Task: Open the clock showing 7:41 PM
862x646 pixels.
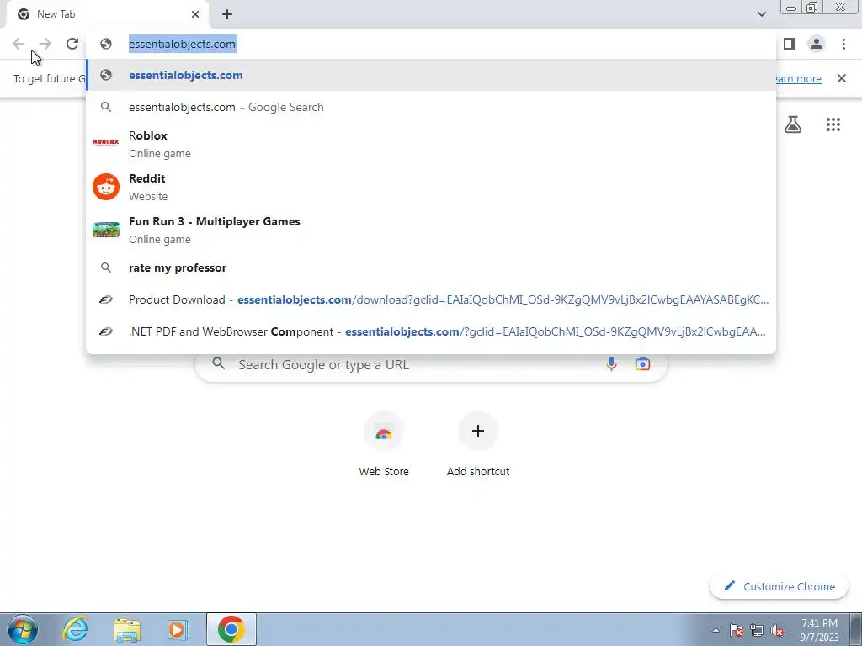Action: (819, 630)
